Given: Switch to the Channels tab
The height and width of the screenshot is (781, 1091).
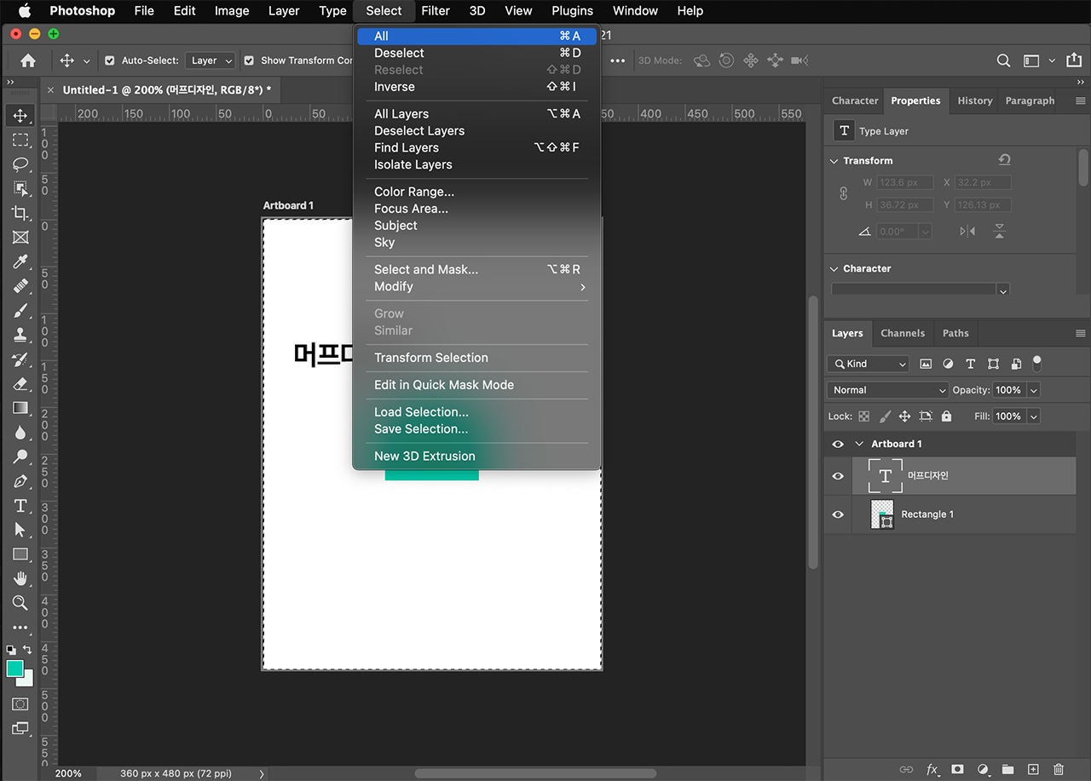Looking at the screenshot, I should coord(903,333).
